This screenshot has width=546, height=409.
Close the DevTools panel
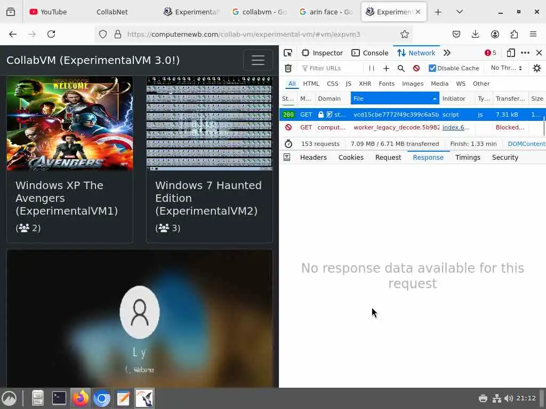click(x=539, y=53)
